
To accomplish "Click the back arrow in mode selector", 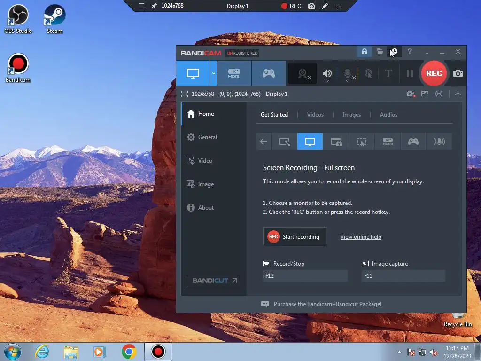I will [x=264, y=141].
